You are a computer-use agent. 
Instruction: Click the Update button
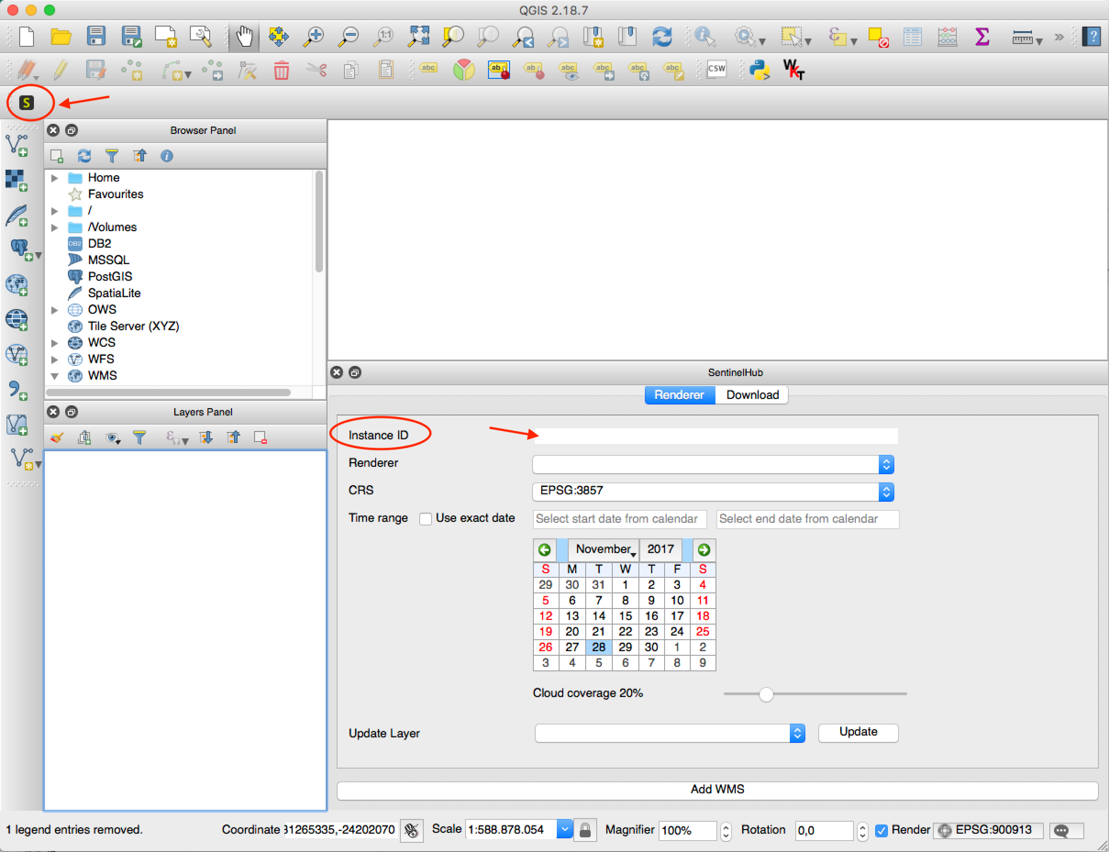click(x=858, y=732)
